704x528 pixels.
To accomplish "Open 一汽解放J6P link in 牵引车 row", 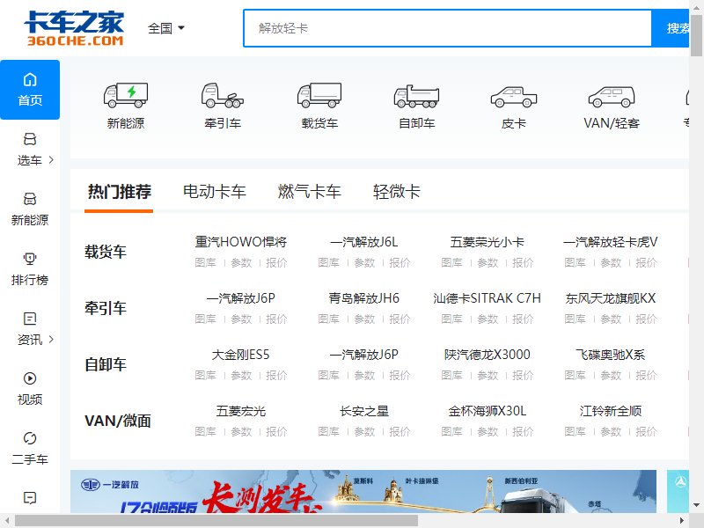I will tap(241, 298).
